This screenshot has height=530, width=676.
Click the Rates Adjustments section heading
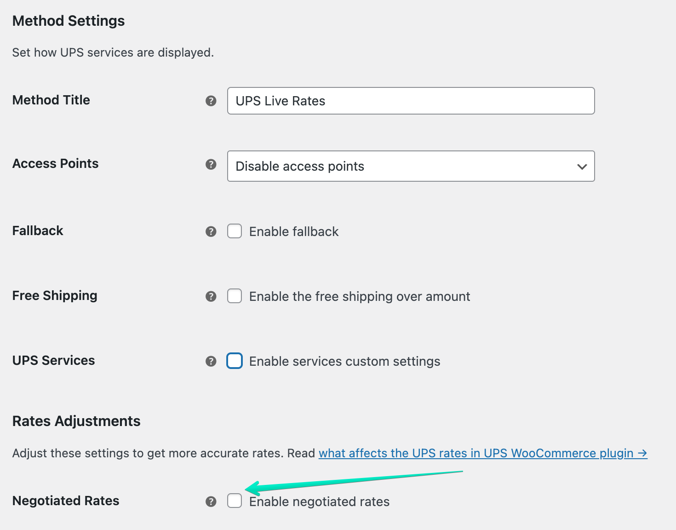76,421
